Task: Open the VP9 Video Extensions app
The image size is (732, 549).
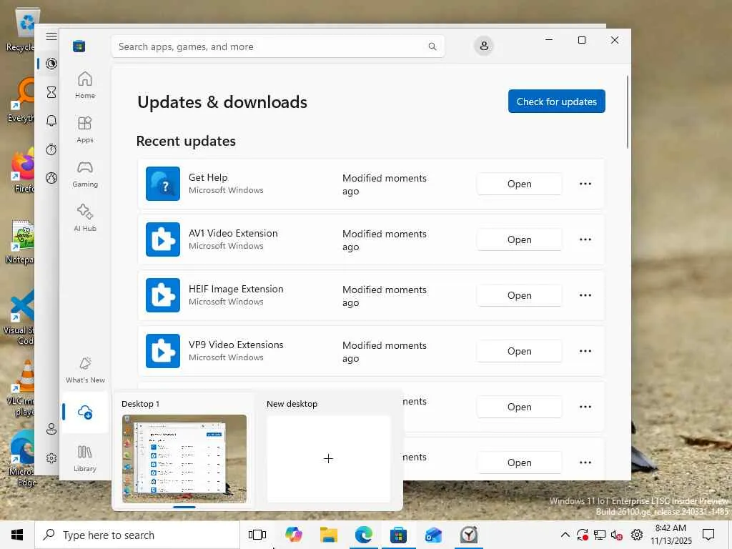Action: tap(519, 351)
